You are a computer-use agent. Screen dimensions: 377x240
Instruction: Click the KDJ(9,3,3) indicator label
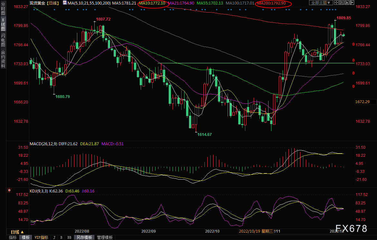[x=39, y=191]
